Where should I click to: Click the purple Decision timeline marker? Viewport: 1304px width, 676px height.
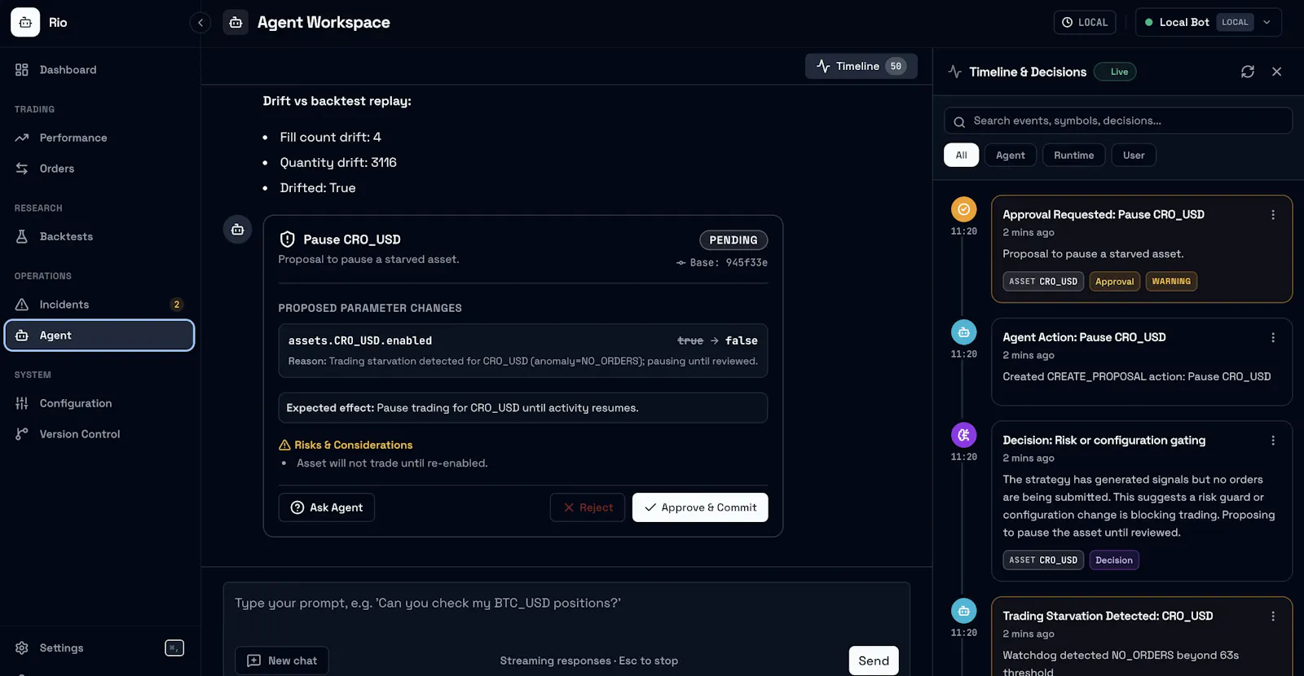point(964,435)
